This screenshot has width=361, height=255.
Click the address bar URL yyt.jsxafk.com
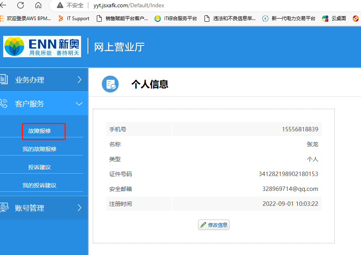pos(129,5)
